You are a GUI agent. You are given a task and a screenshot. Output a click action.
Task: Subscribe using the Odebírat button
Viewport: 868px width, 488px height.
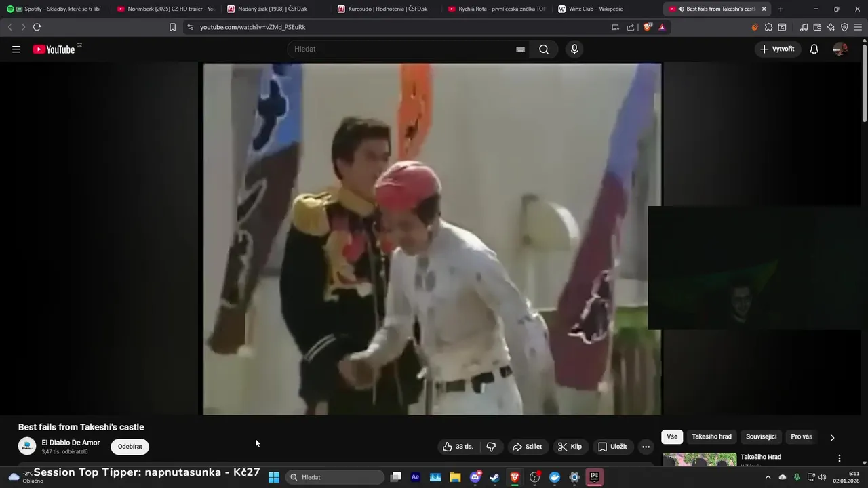tap(130, 447)
